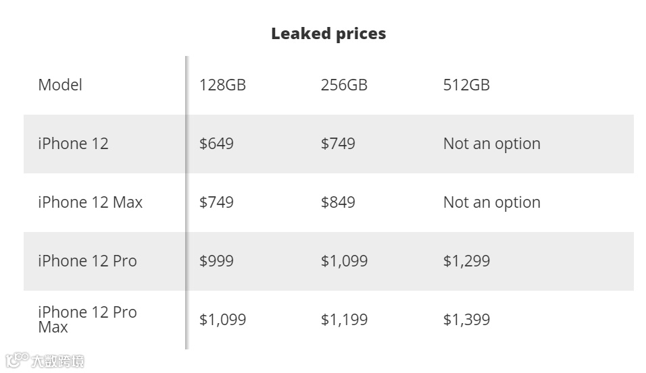Click the $1,299 price cell
The image size is (646, 373).
click(x=466, y=261)
